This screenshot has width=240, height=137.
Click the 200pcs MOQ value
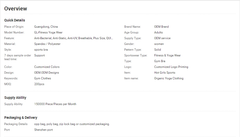pyautogui.click(x=39, y=84)
